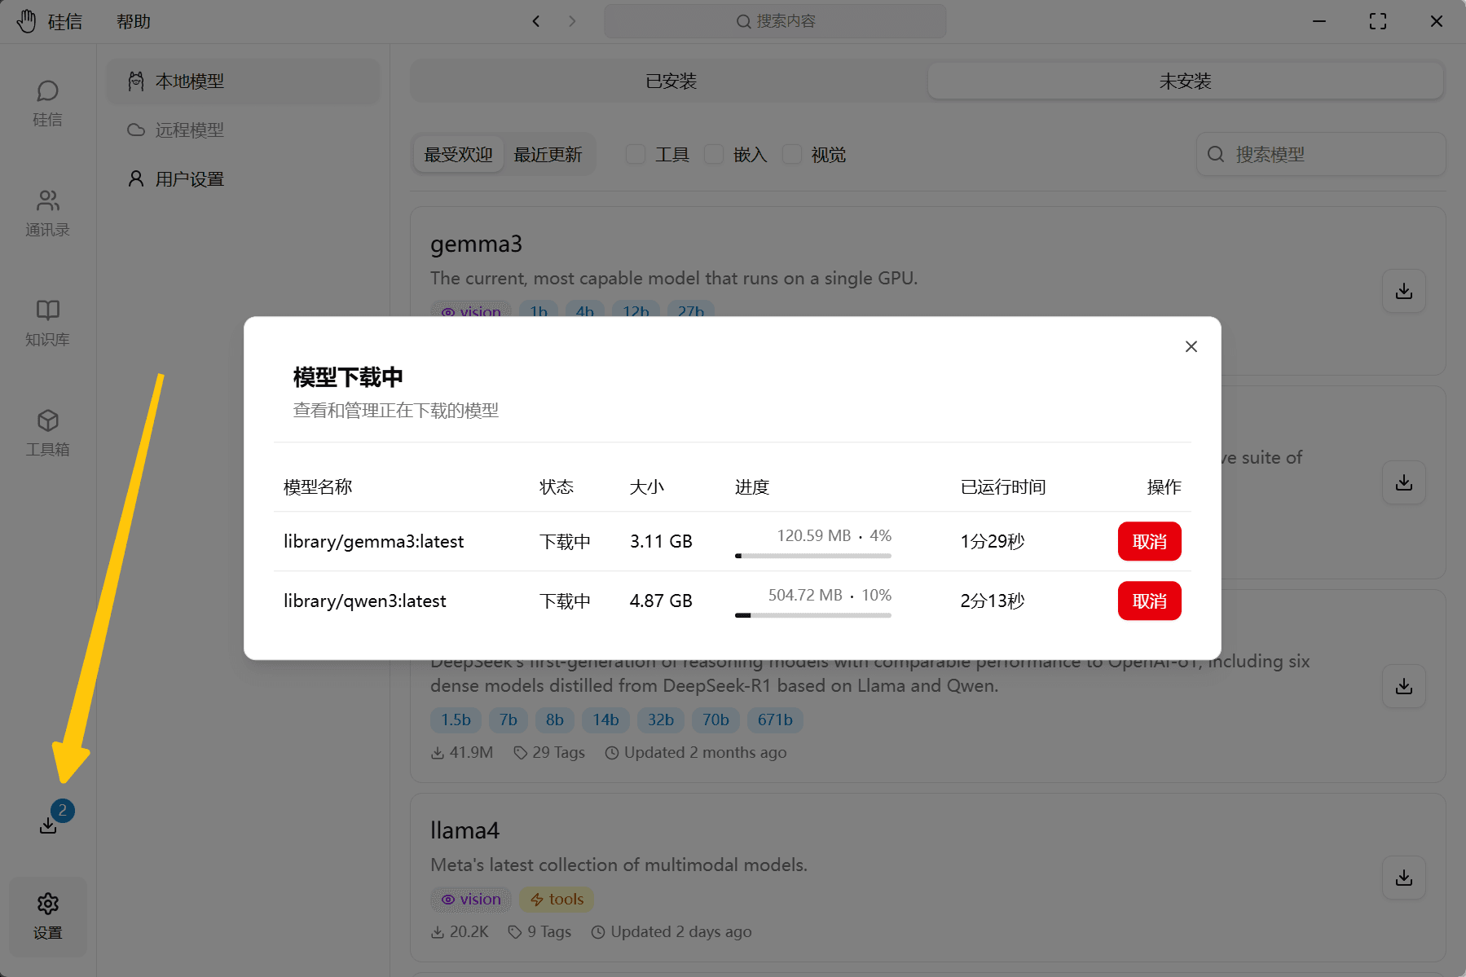The height and width of the screenshot is (977, 1466).
Task: Click the 4.87 GB size cell
Action: click(x=661, y=601)
